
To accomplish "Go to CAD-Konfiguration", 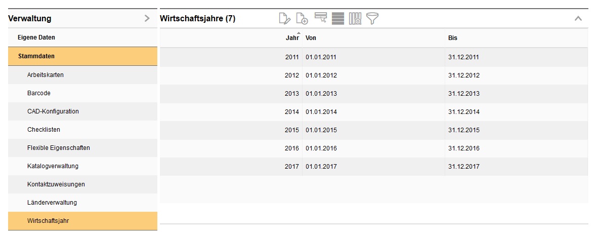I will (x=53, y=111).
